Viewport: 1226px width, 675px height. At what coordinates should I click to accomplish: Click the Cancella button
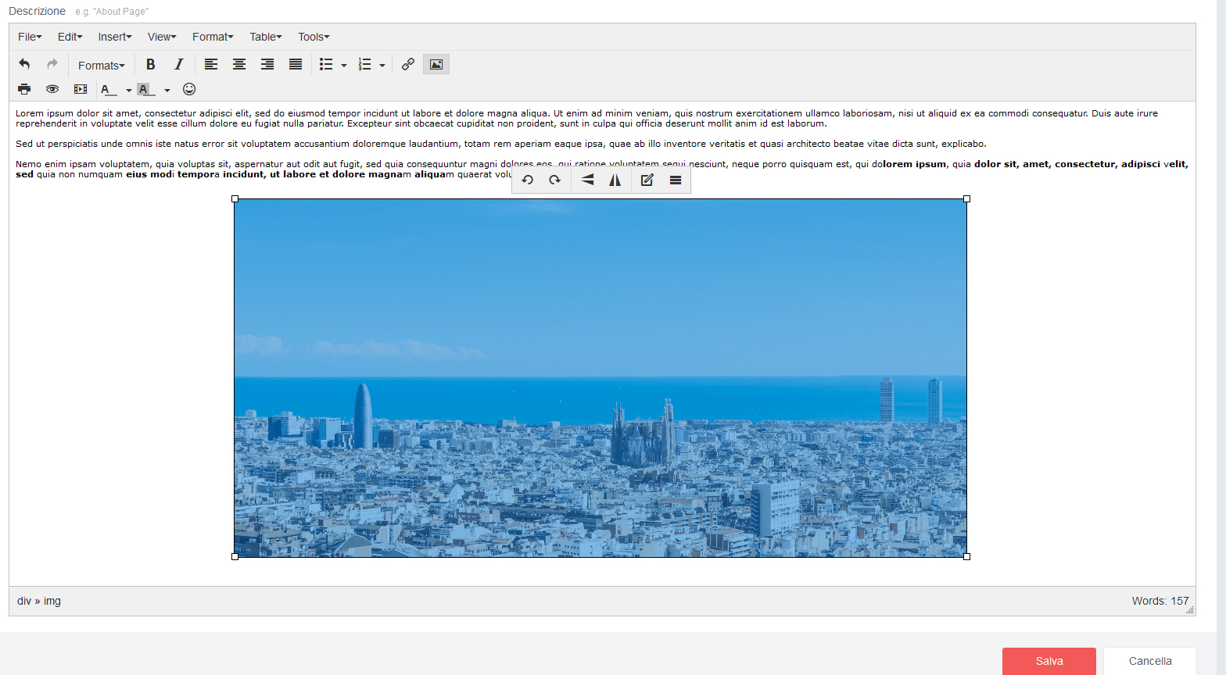tap(1149, 661)
